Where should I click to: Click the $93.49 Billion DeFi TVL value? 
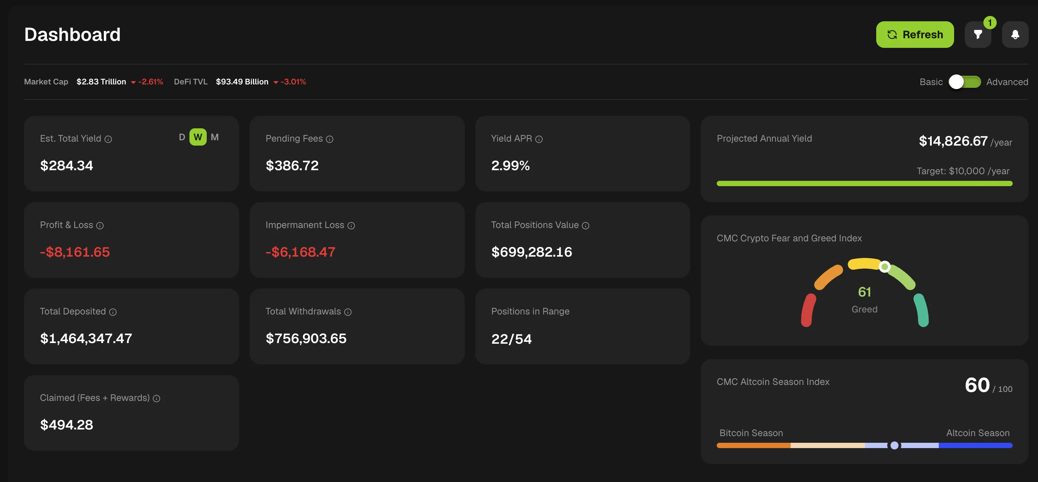242,82
